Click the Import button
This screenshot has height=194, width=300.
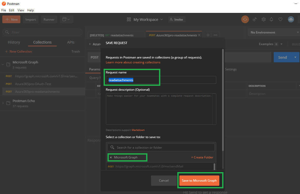tap(31, 19)
